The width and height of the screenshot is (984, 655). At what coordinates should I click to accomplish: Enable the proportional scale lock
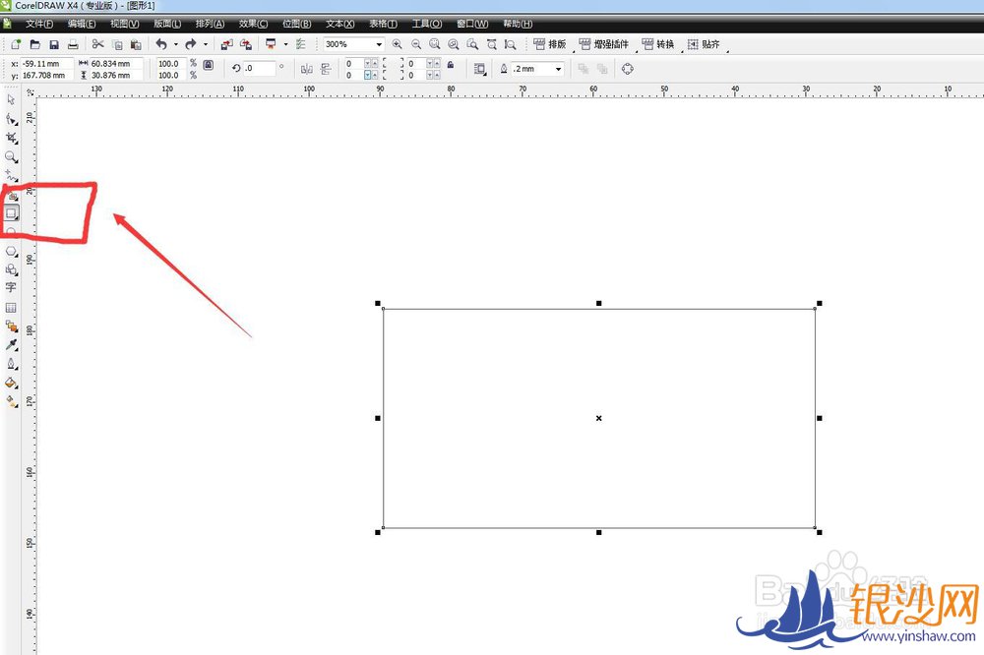click(209, 68)
